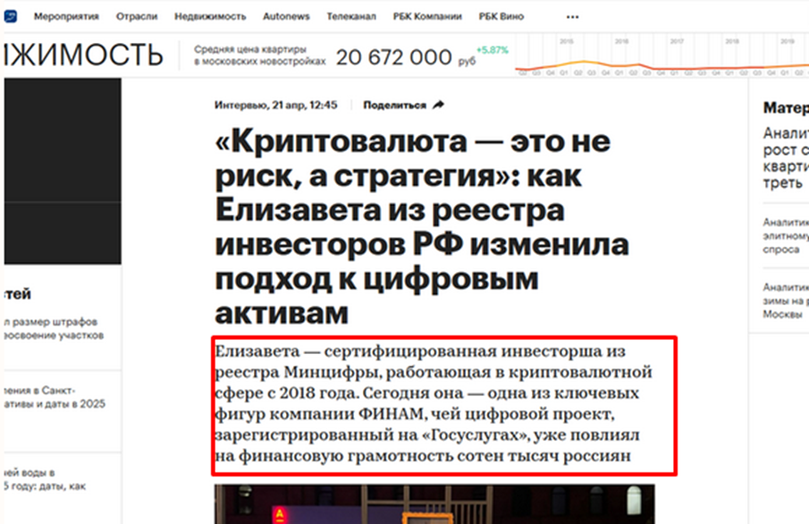Click the 2018 year label on the chart

732,40
